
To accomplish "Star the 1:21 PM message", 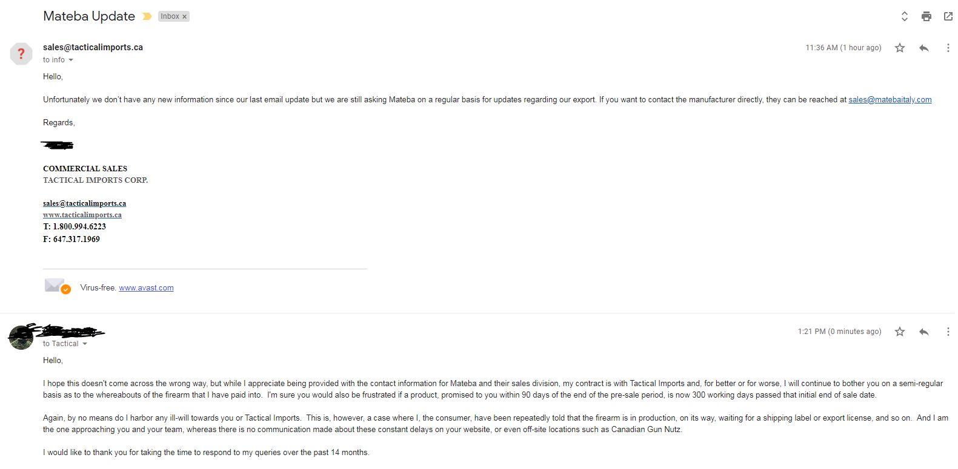I will 900,332.
